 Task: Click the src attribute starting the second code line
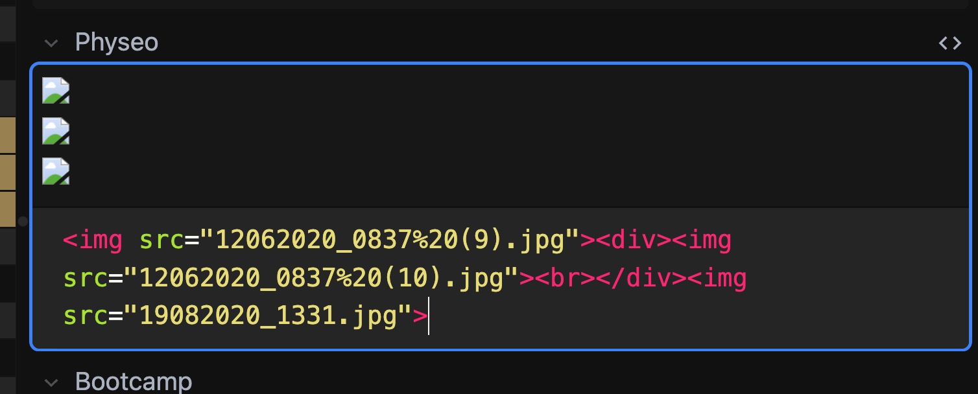click(x=86, y=279)
